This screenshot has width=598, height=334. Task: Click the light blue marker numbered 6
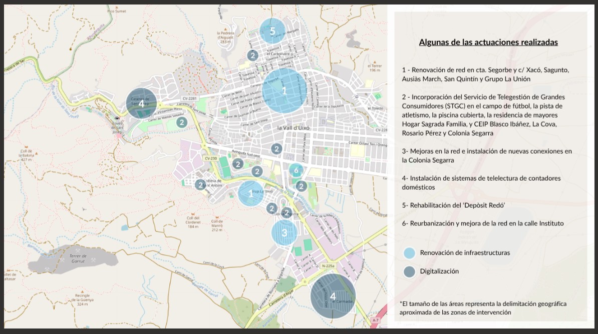click(x=296, y=170)
